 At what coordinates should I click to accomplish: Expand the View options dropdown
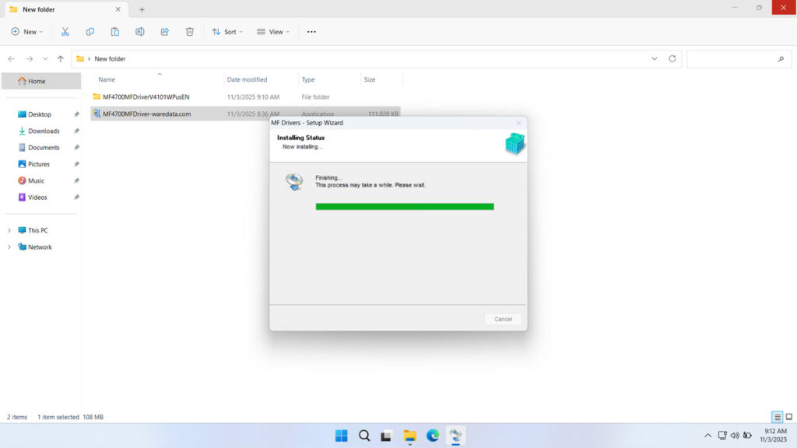[274, 31]
